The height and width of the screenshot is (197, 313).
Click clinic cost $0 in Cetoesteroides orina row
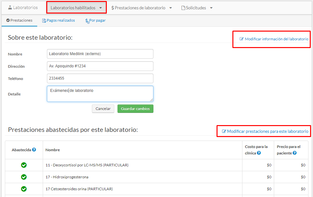(x=269, y=189)
